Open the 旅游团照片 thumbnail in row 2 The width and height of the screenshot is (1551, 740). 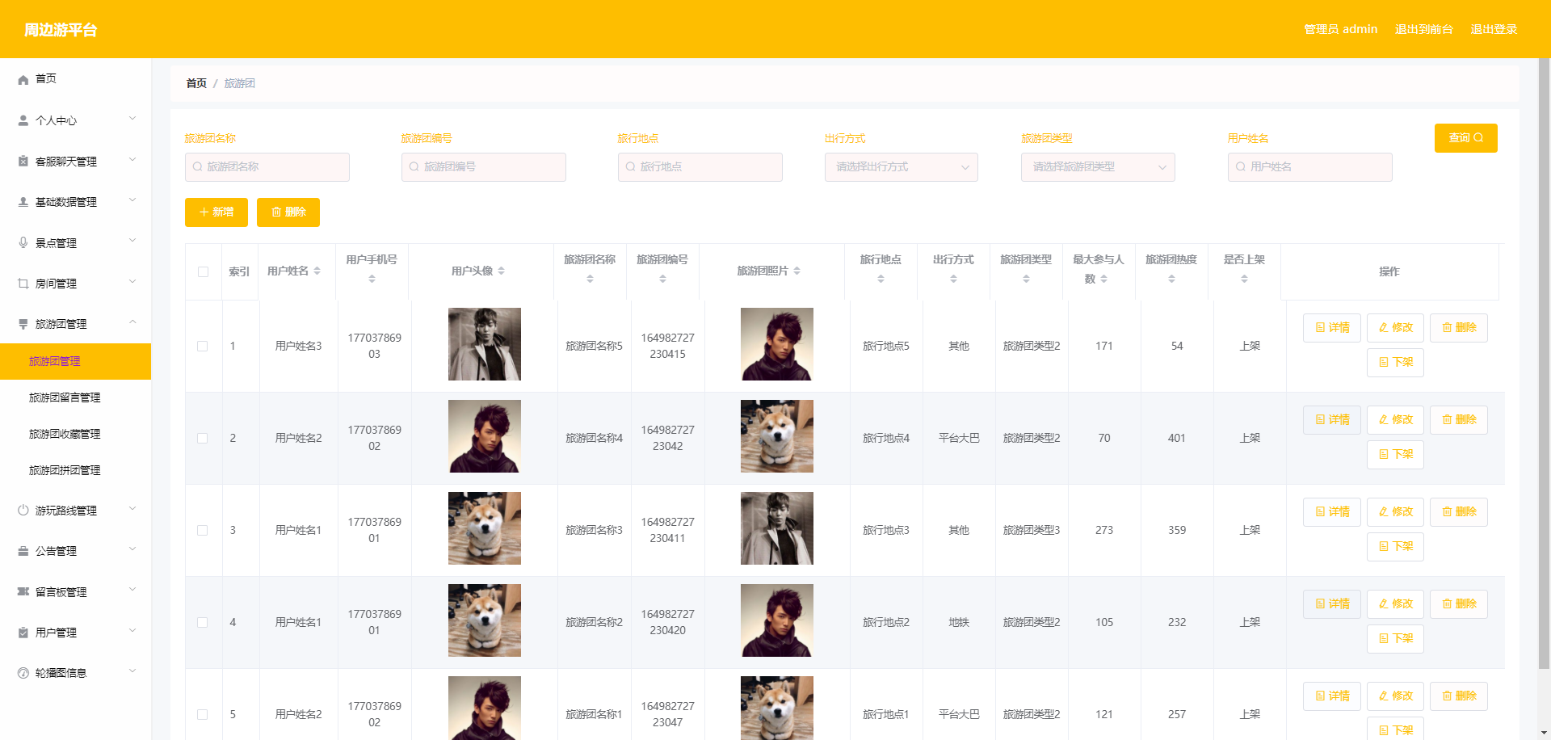coord(777,436)
